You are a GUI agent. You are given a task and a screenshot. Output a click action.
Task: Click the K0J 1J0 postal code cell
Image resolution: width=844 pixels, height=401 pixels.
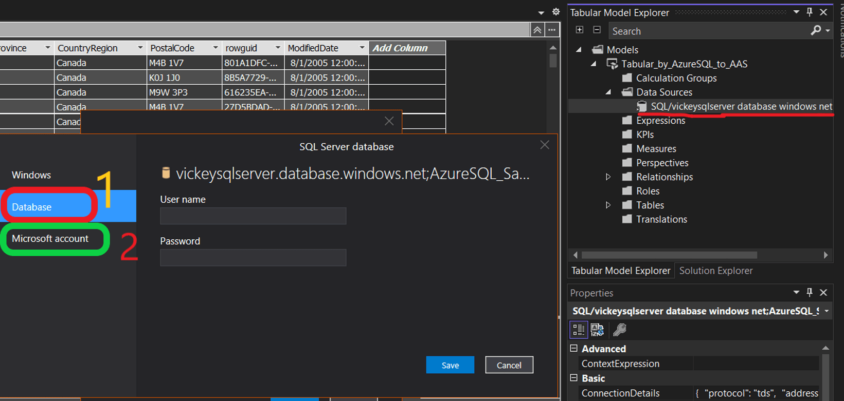pos(184,78)
